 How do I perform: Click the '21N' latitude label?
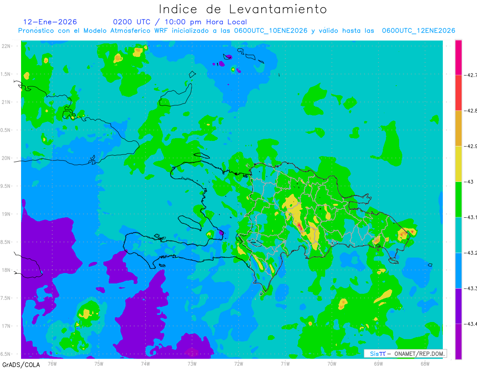tap(6, 102)
